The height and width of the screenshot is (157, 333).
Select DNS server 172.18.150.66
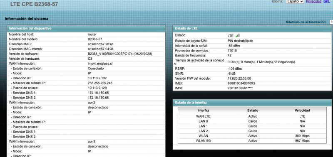point(98,98)
